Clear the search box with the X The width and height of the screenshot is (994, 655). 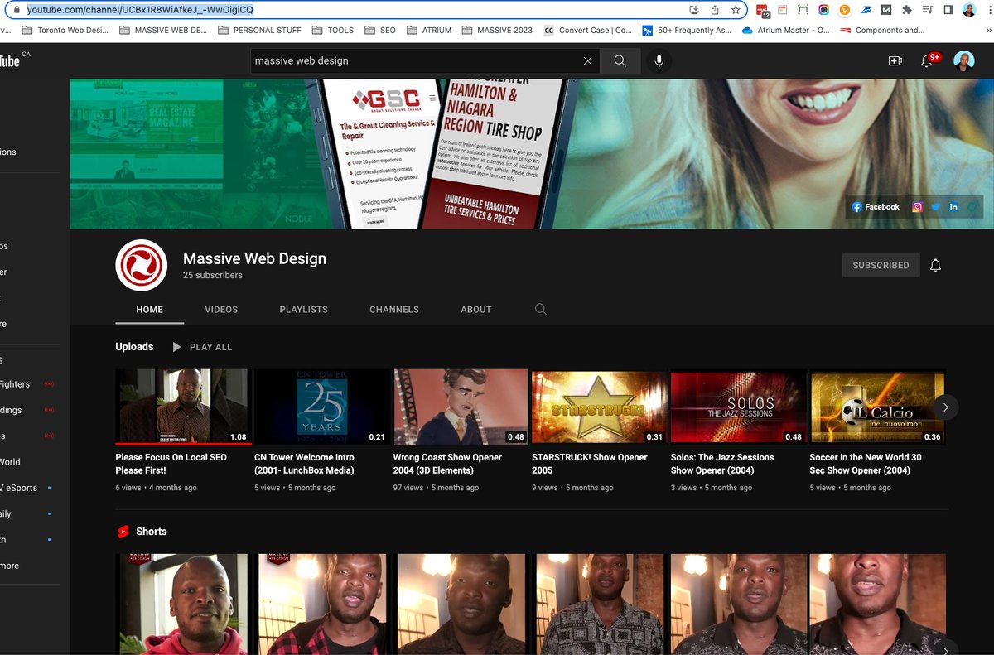point(587,60)
